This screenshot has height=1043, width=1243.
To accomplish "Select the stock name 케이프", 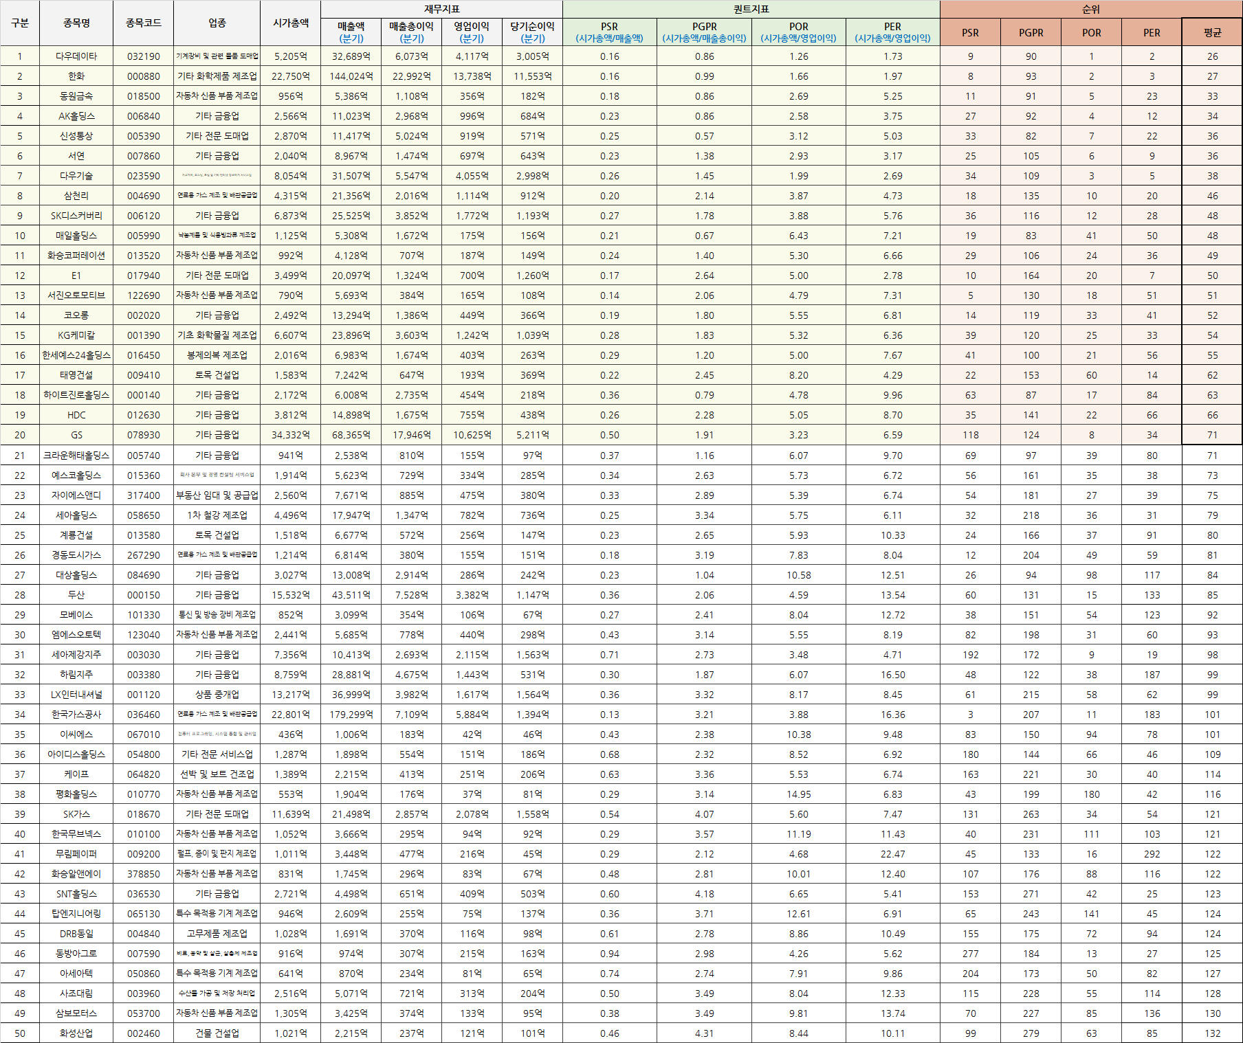I will click(76, 774).
